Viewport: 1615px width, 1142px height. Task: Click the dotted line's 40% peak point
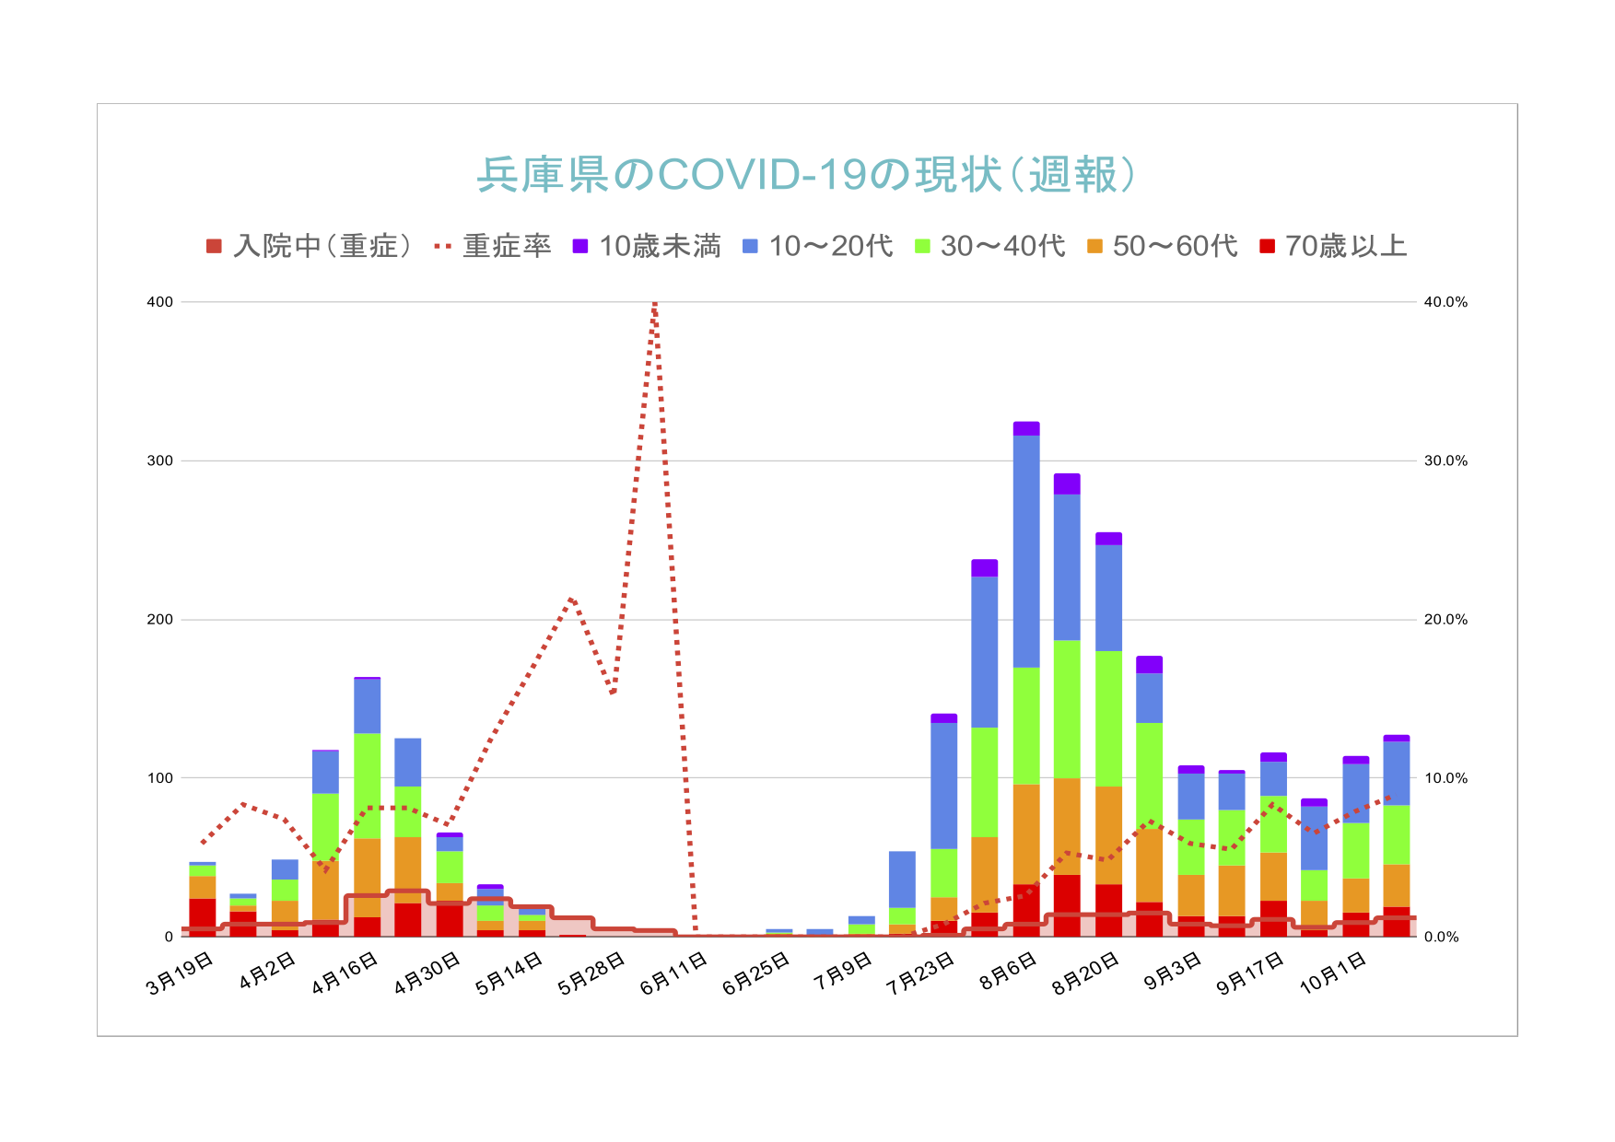[x=653, y=303]
